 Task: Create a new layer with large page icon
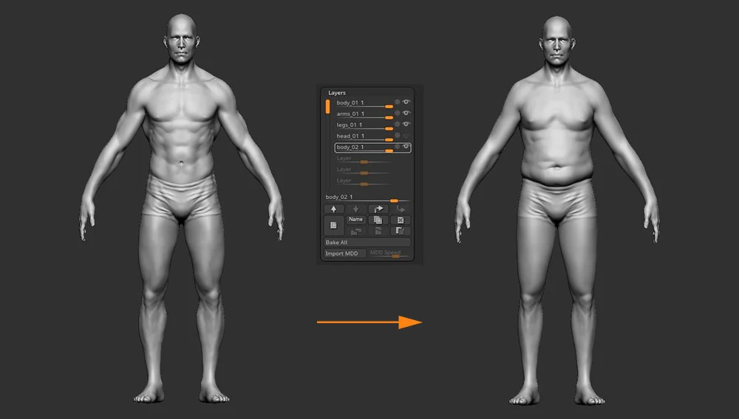click(x=333, y=225)
